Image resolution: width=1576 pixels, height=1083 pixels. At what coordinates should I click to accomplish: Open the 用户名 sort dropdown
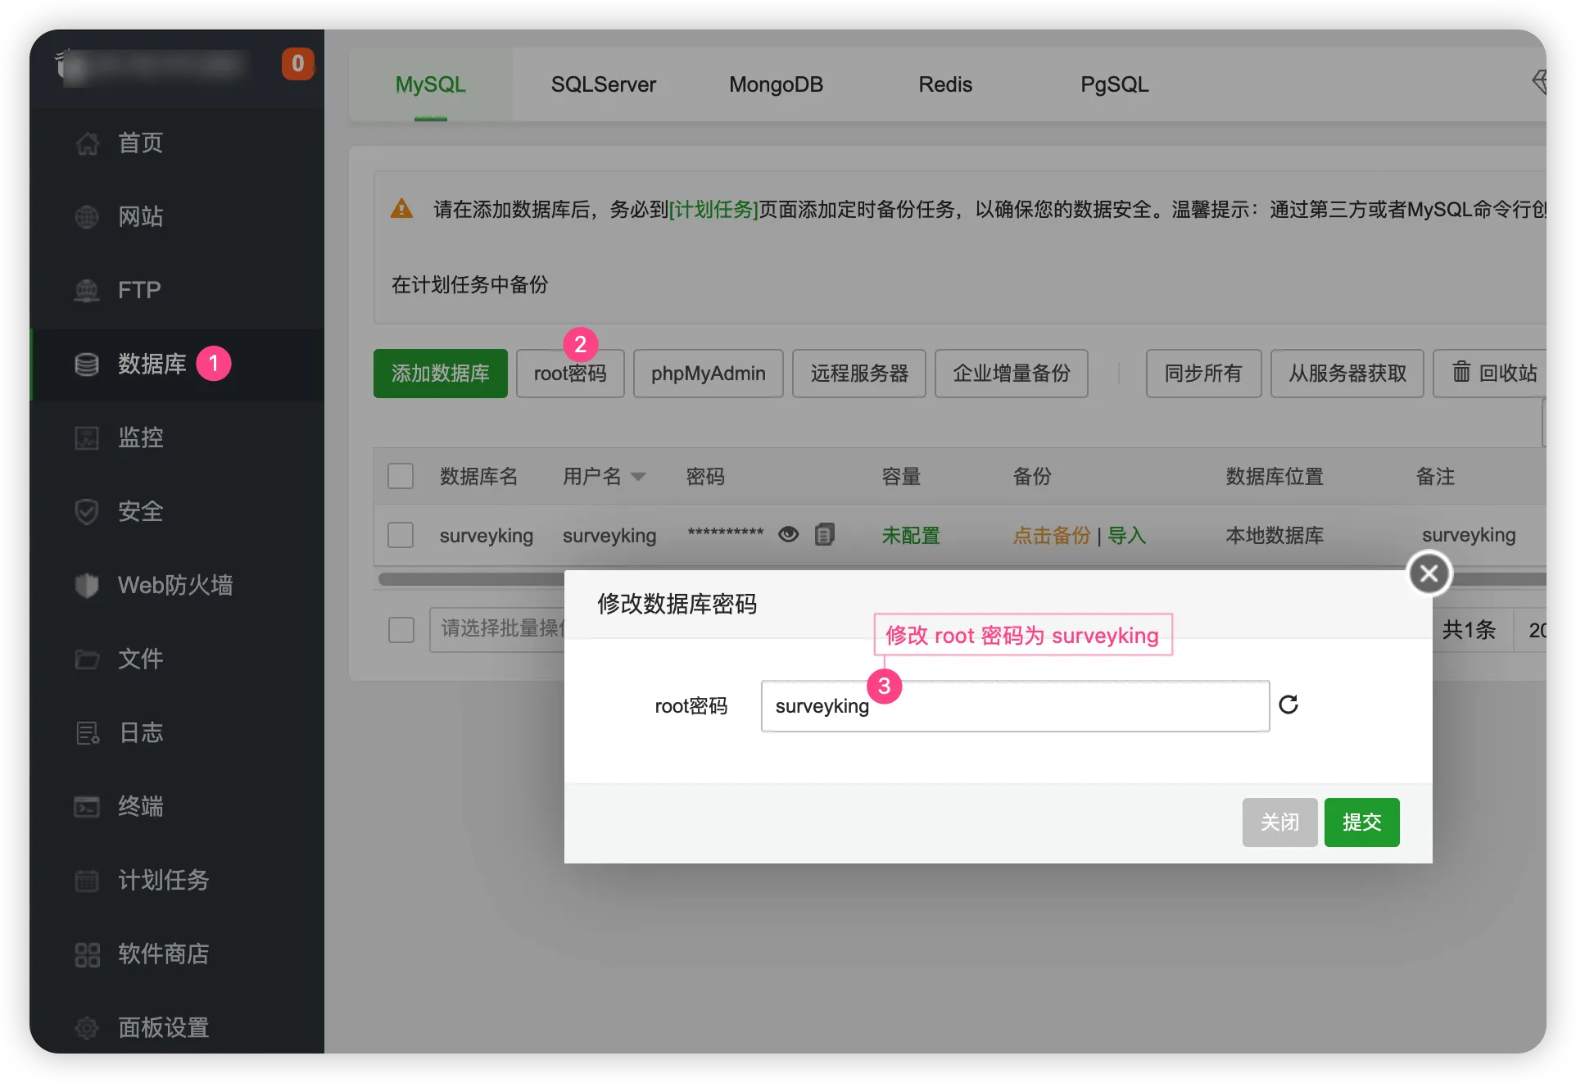coord(639,477)
